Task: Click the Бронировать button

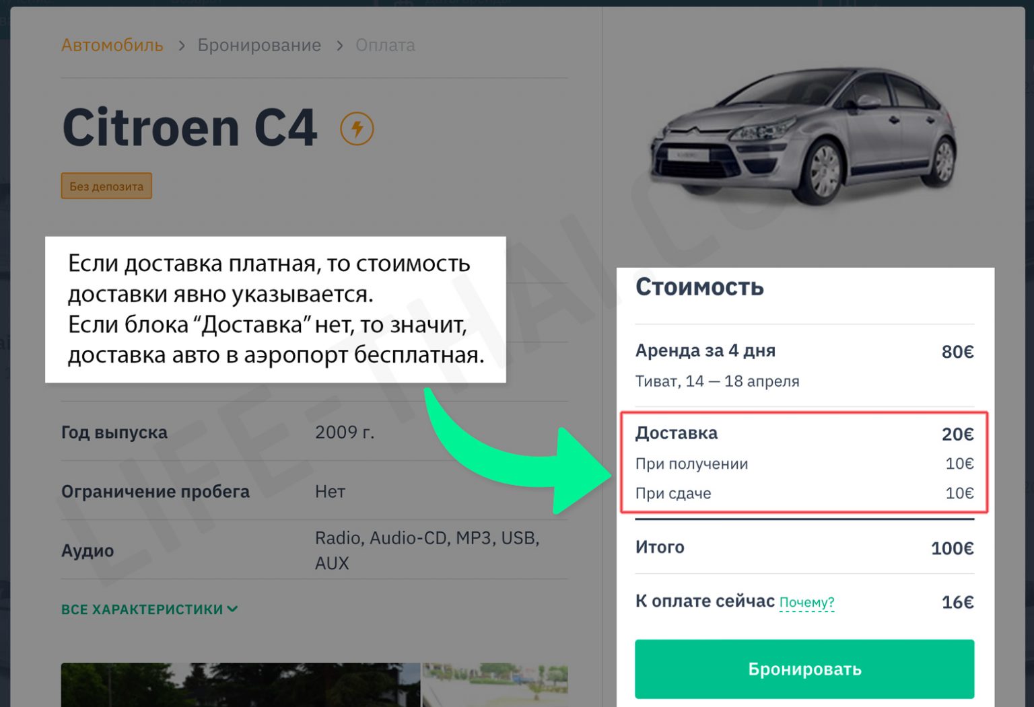Action: (804, 669)
